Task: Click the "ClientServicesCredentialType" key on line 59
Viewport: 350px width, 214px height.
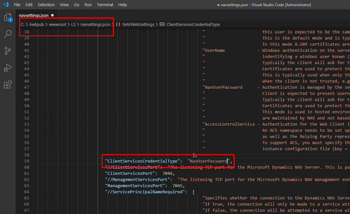Action: [x=142, y=161]
